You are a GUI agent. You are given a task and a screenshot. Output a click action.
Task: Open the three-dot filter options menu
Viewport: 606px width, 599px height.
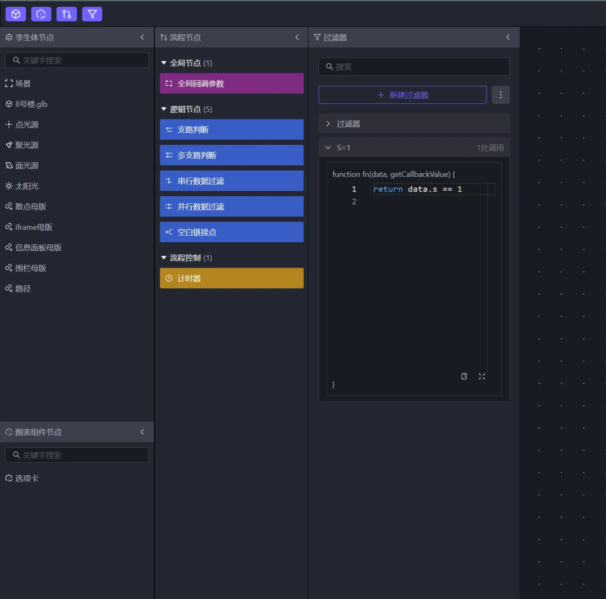coord(501,95)
